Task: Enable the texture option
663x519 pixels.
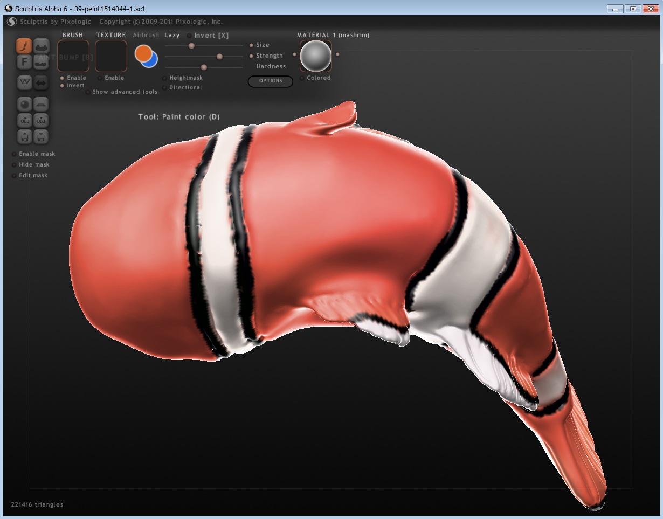Action: pos(100,78)
